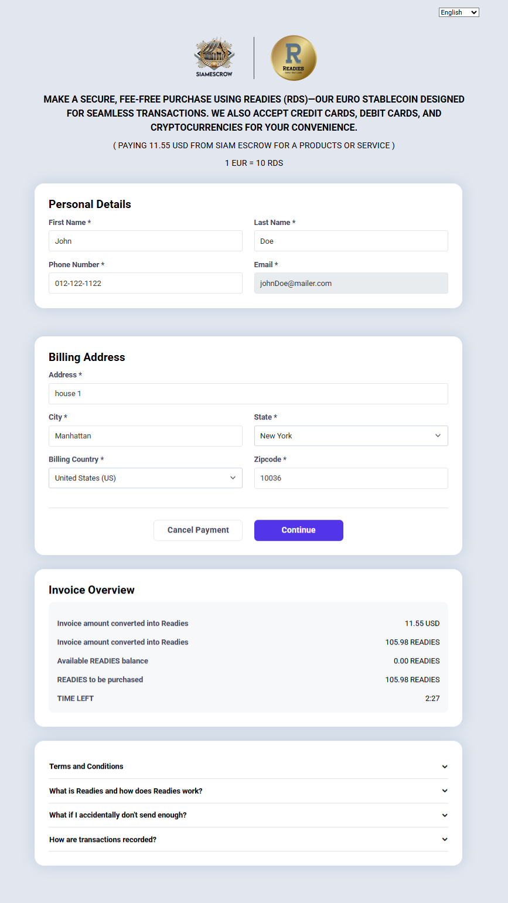Open the State dropdown showing New York
Image resolution: width=508 pixels, height=903 pixels.
click(351, 436)
